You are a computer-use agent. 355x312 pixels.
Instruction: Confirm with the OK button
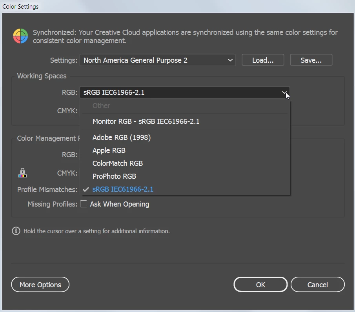(260, 285)
